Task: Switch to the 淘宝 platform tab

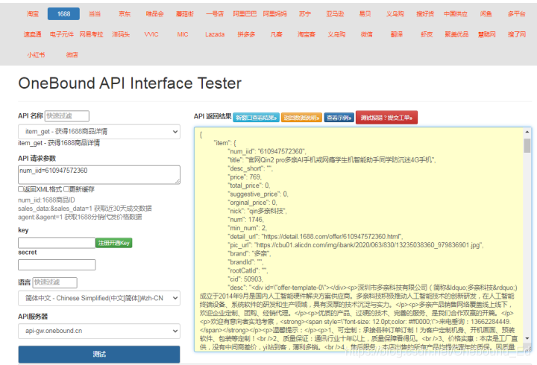Action: coord(33,13)
